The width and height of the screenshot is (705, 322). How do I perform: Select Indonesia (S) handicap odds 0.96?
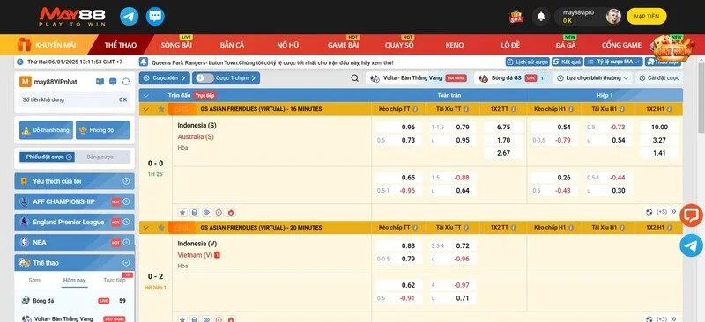(399, 127)
